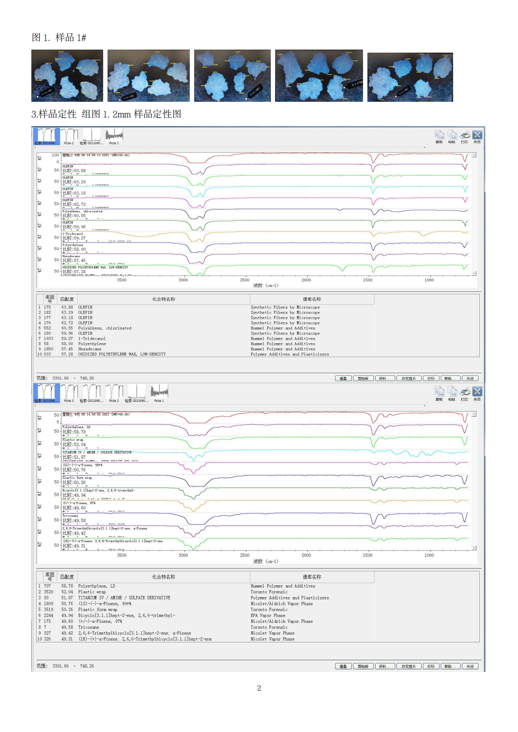518x732 pixels.
Task: Click 改变显示 change display button in the Polyethylene LD window
Action: coord(409,666)
